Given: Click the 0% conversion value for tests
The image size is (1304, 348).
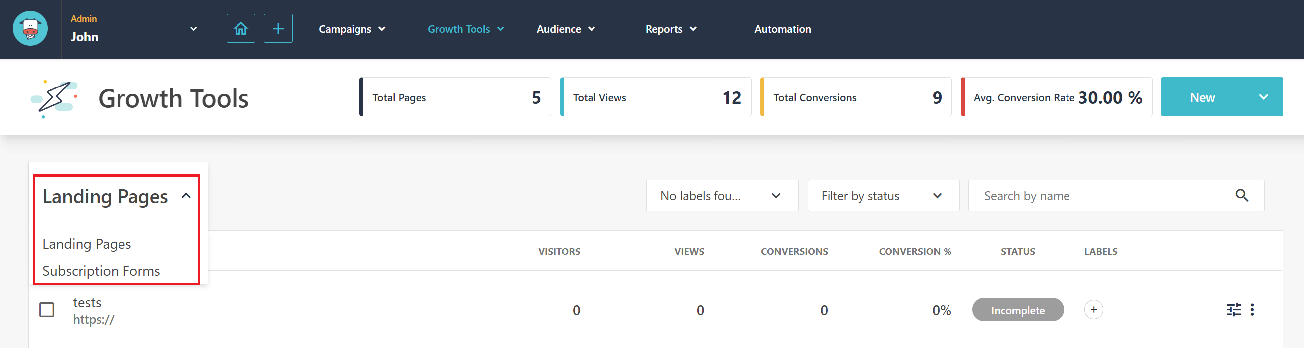Looking at the screenshot, I should pyautogui.click(x=942, y=310).
